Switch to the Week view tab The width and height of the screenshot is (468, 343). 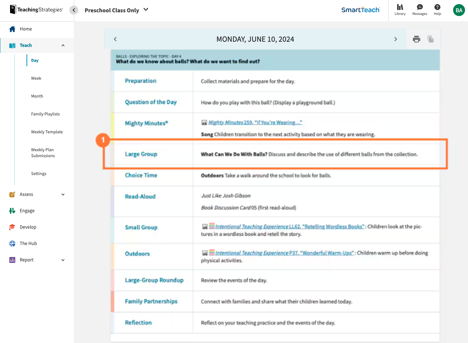[x=36, y=78]
